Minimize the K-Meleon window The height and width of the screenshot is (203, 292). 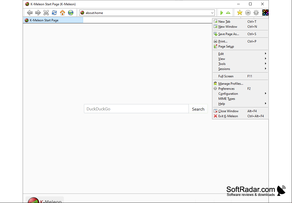pos(238,4)
